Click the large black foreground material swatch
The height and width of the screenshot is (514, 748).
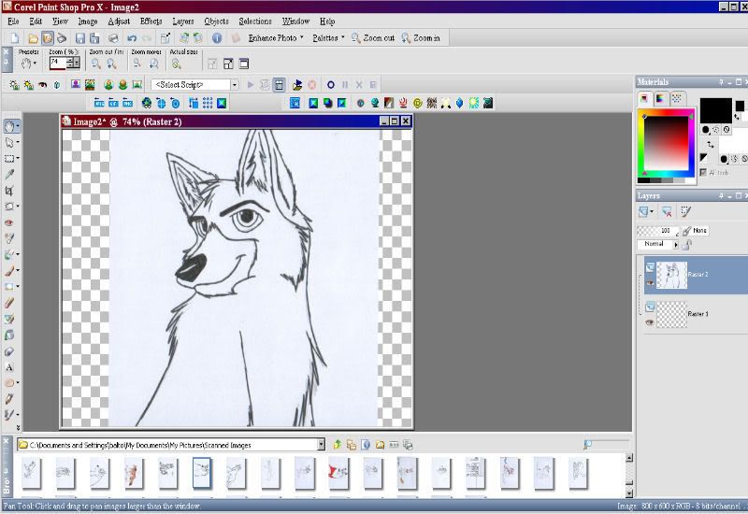click(x=715, y=110)
